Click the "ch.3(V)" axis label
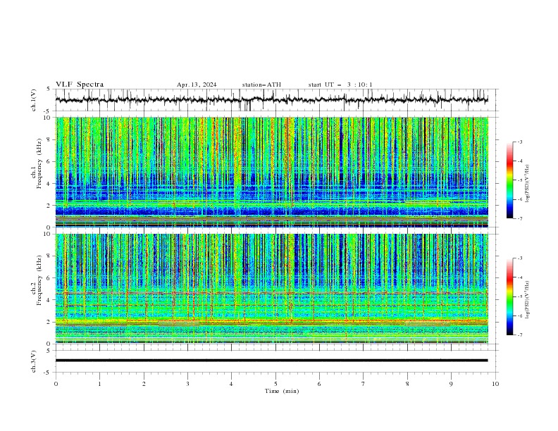 click(x=34, y=361)
